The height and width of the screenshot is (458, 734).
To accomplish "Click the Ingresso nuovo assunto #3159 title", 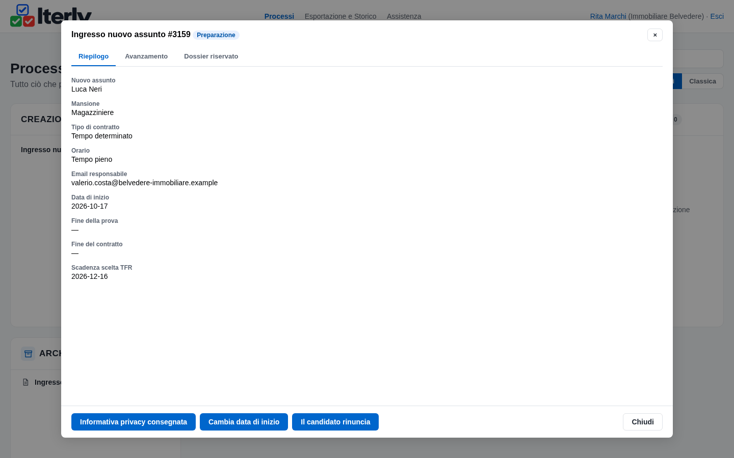I will tap(131, 35).
